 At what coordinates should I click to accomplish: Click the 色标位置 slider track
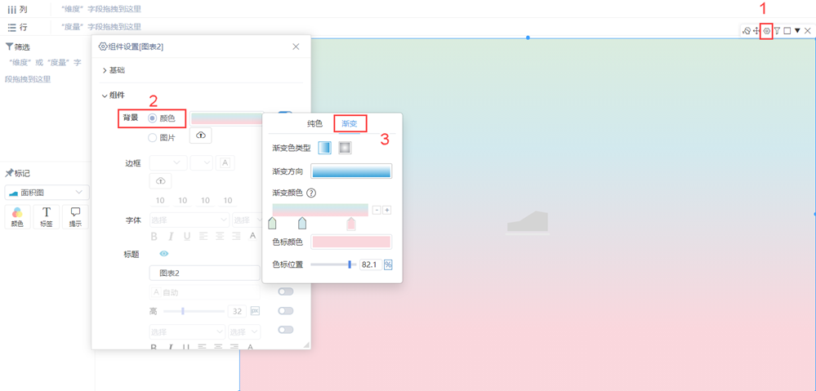(333, 264)
